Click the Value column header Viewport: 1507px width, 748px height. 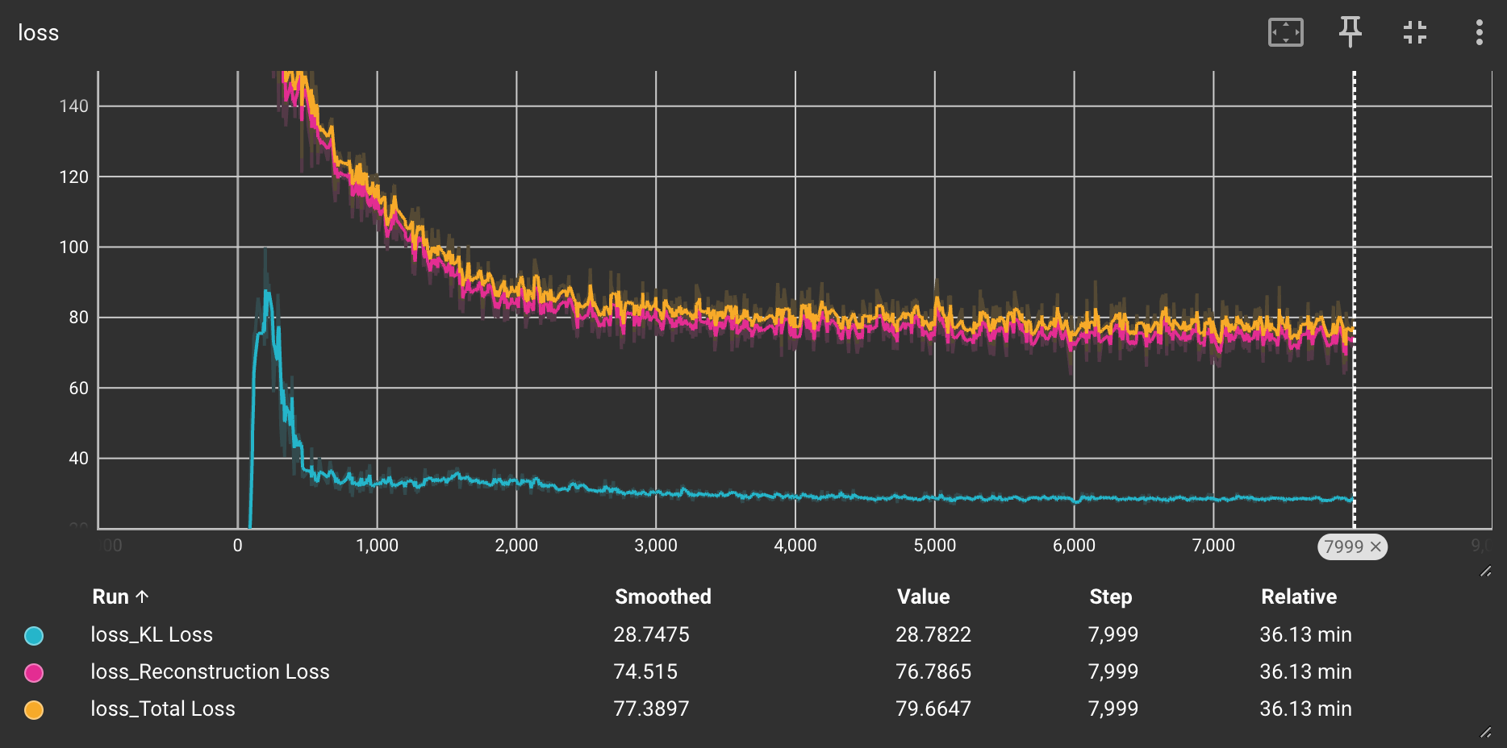923,597
